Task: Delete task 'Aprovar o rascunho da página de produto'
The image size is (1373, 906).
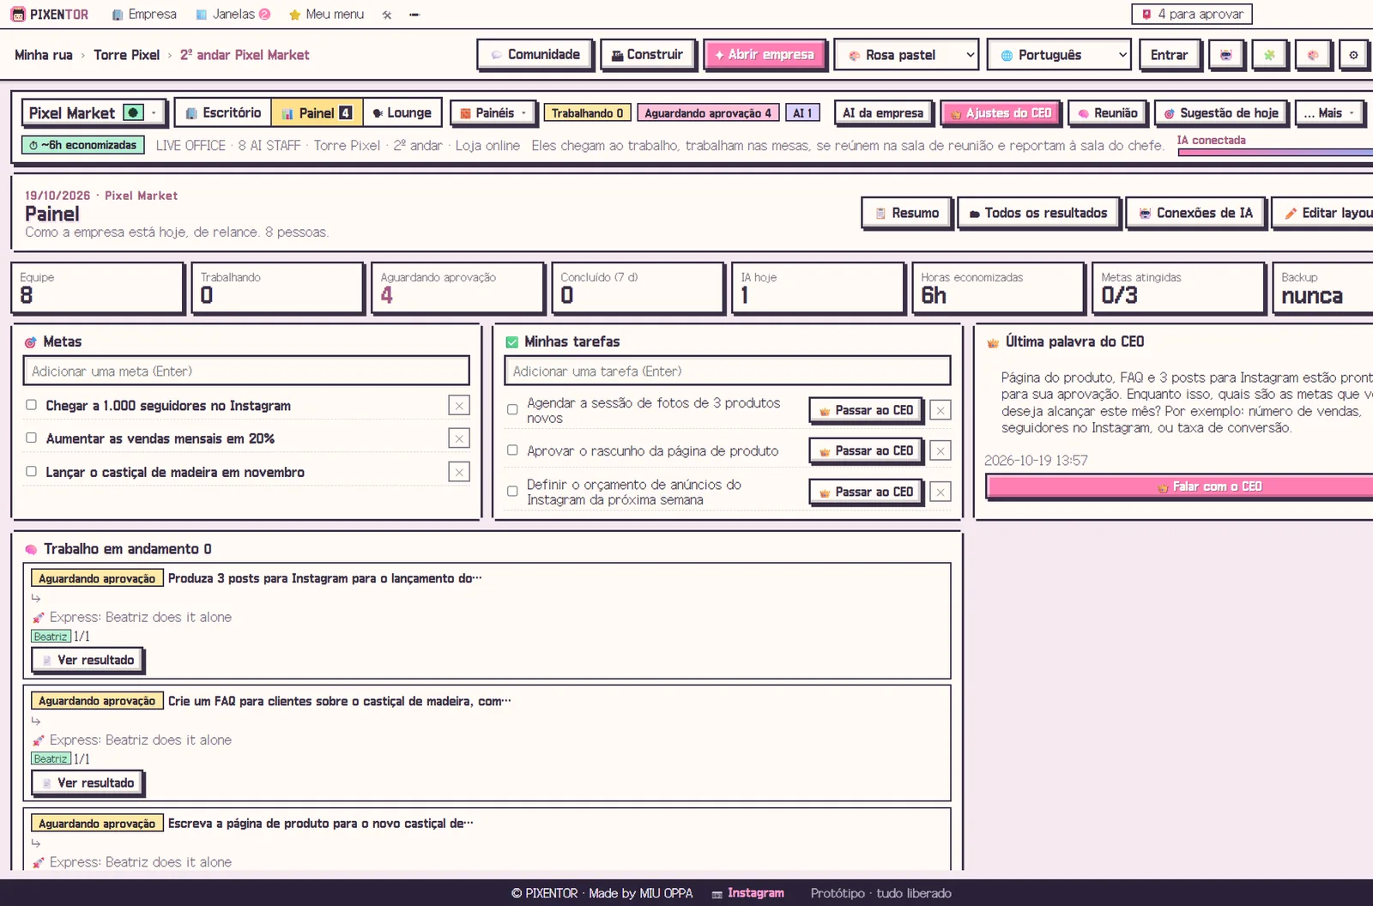Action: point(941,450)
